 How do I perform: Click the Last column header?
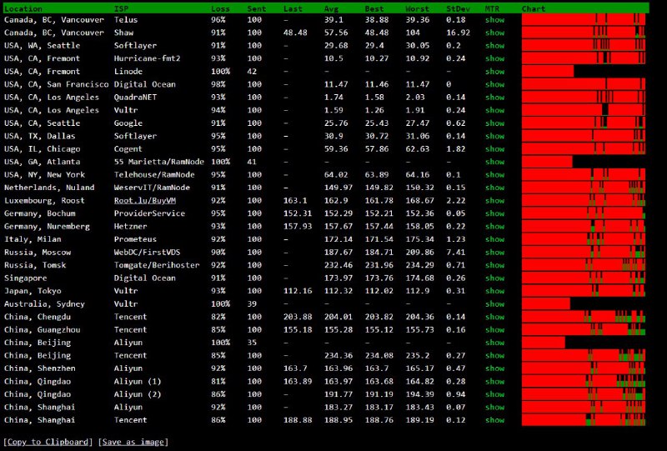click(293, 8)
